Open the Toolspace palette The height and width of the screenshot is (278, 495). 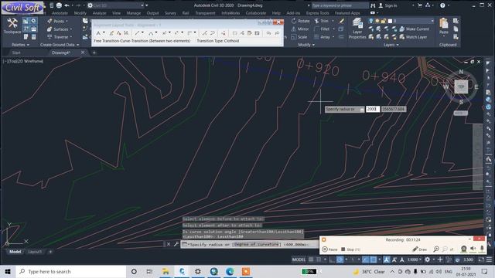12,25
